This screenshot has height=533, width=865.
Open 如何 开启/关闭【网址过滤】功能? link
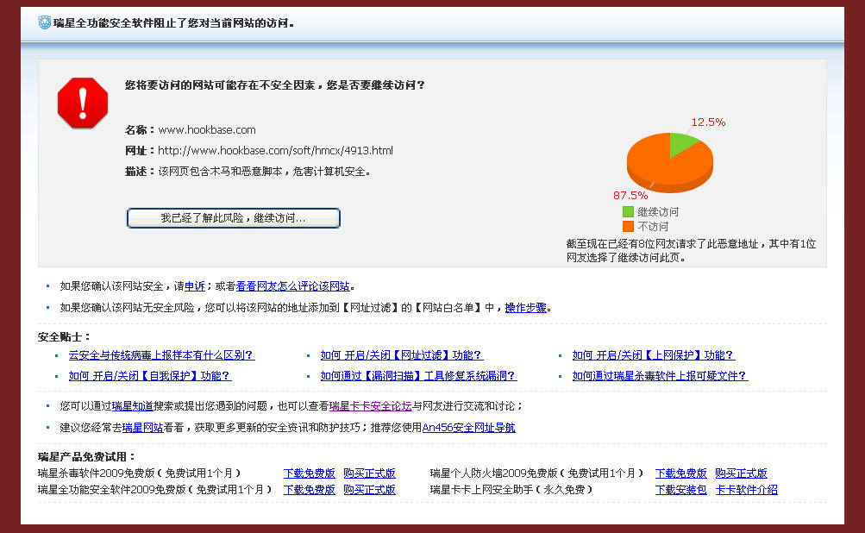[402, 355]
